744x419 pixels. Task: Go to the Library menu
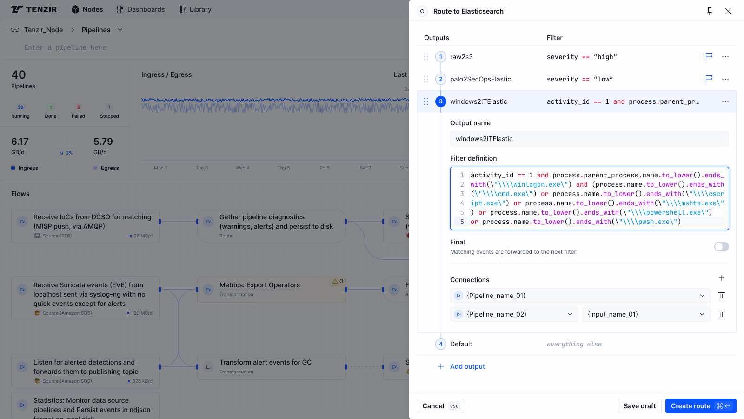(195, 9)
